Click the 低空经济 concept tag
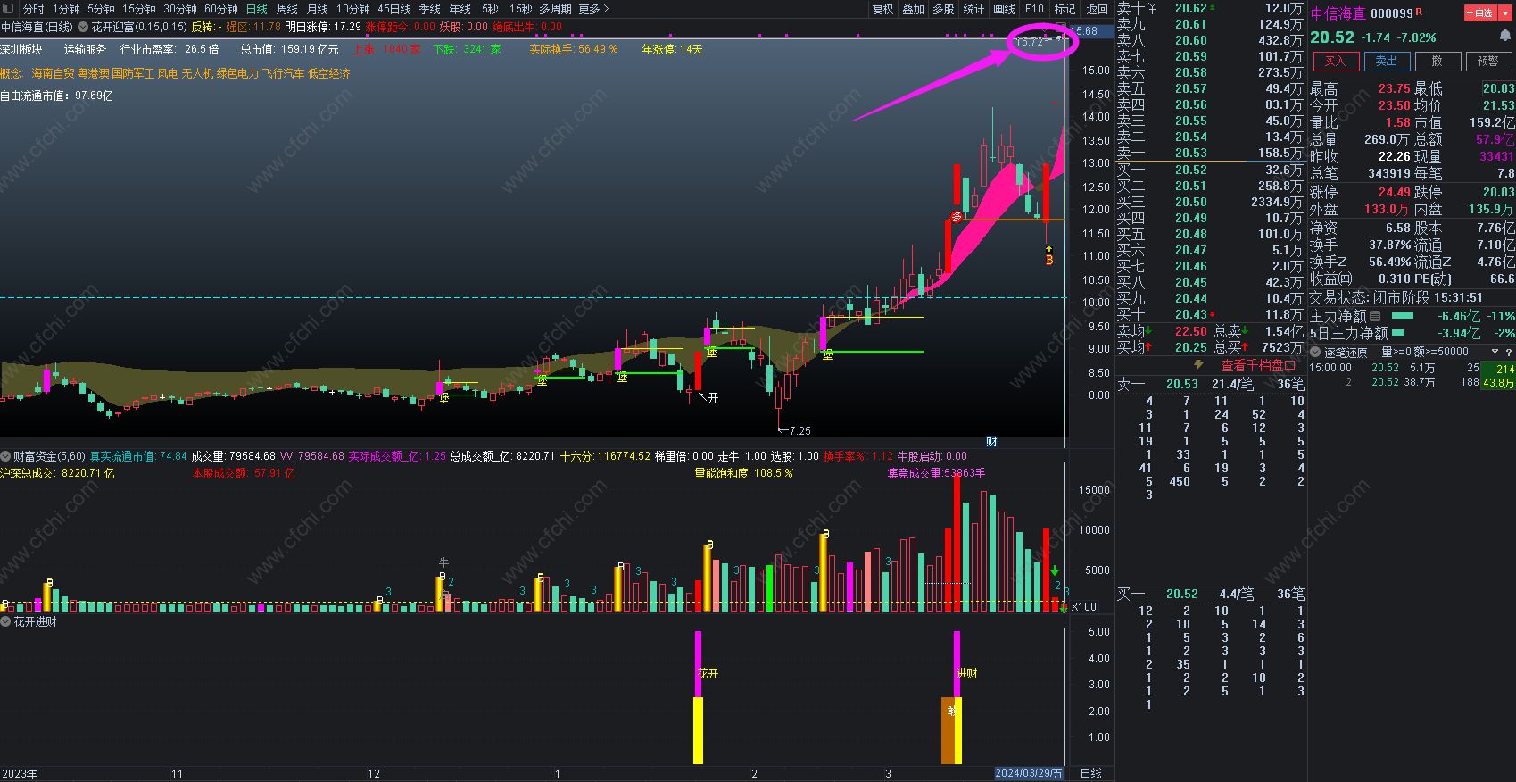Image resolution: width=1516 pixels, height=782 pixels. (x=329, y=73)
